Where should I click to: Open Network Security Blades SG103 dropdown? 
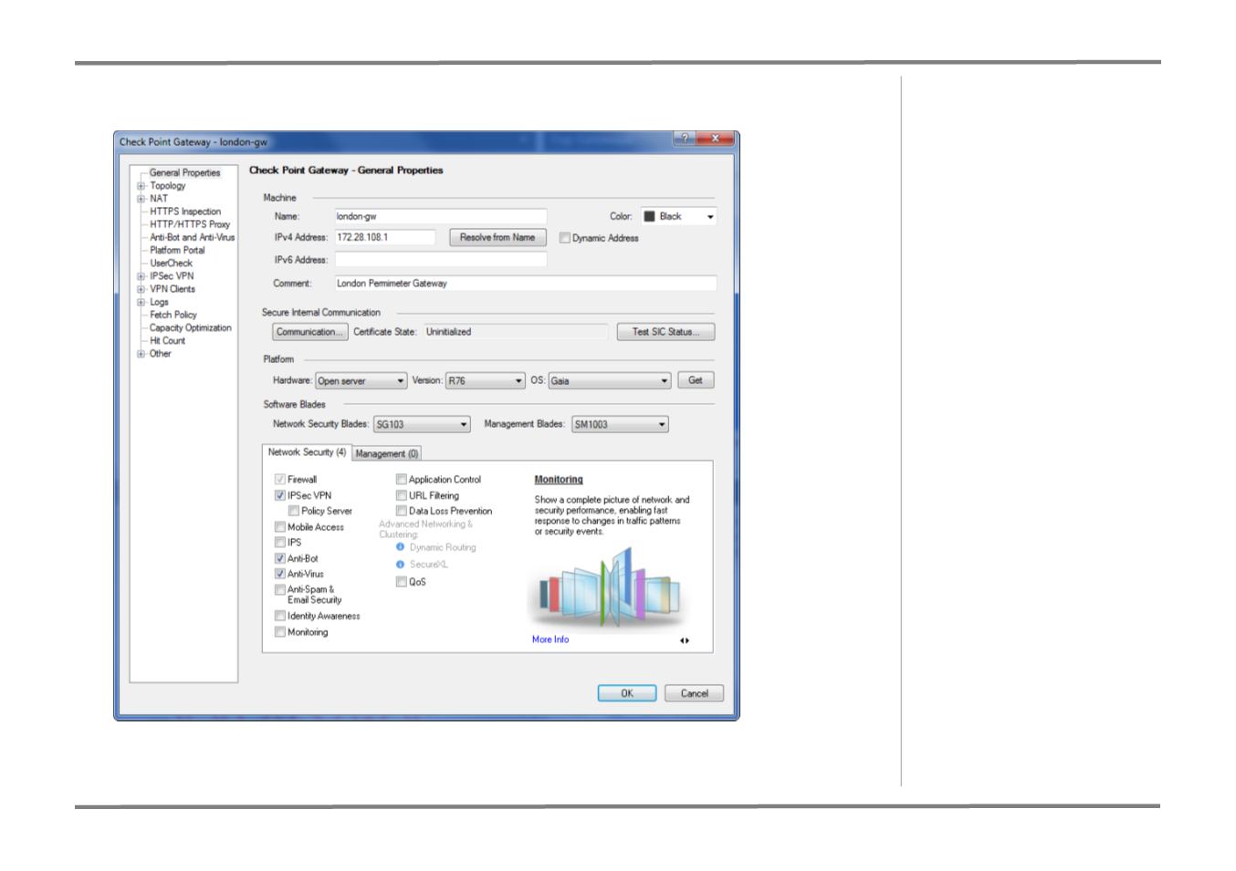[422, 424]
